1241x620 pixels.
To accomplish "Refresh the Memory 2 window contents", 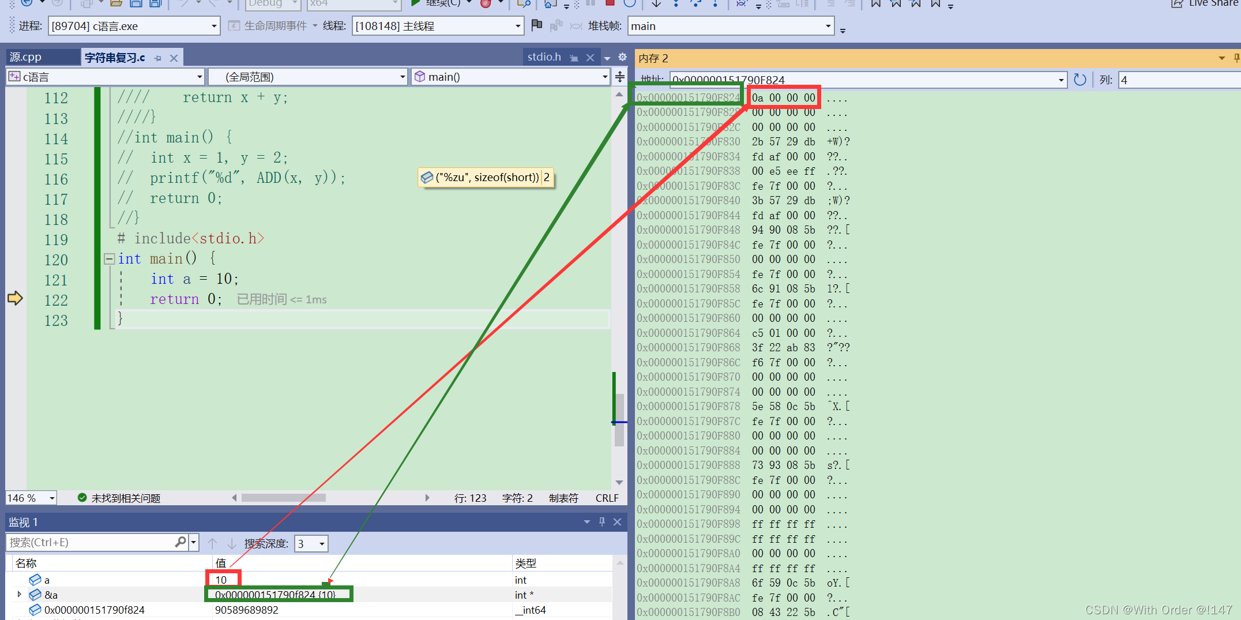I will (1080, 80).
